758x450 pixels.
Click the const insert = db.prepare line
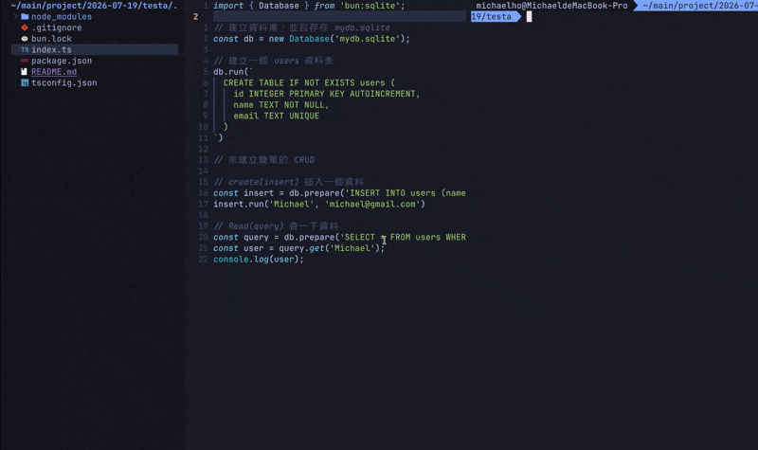coord(339,193)
